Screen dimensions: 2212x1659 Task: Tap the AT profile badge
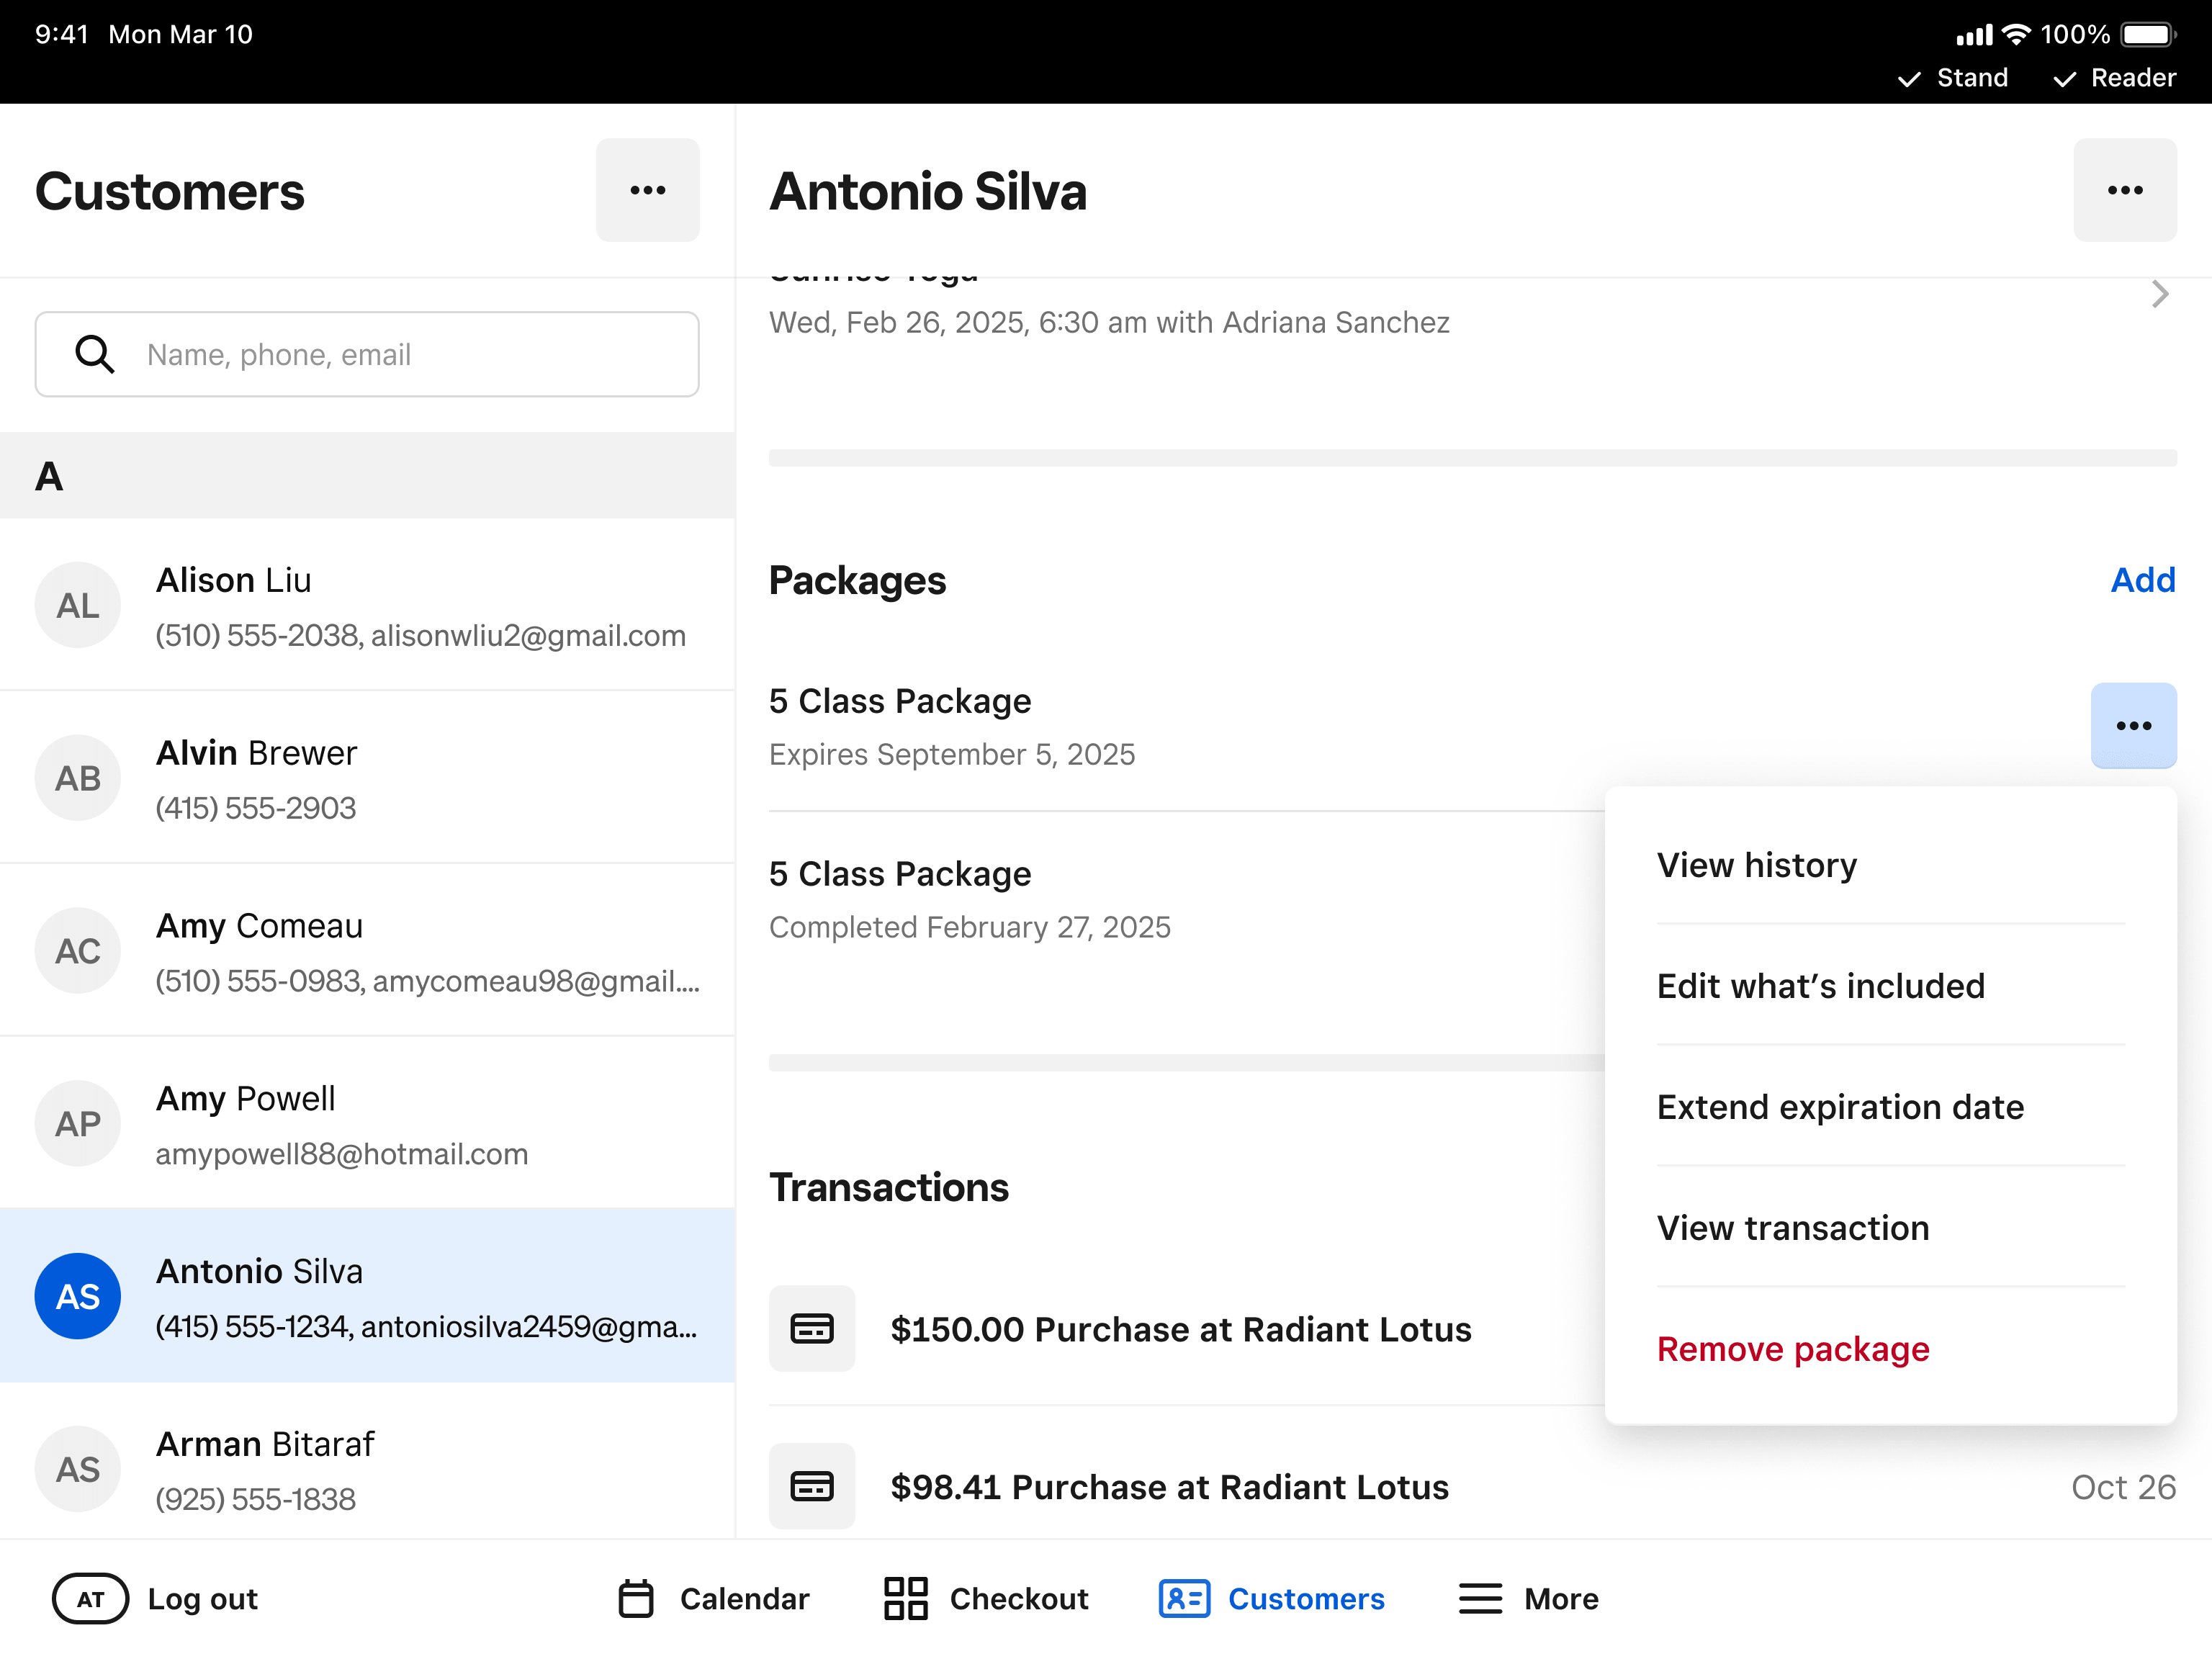90,1598
